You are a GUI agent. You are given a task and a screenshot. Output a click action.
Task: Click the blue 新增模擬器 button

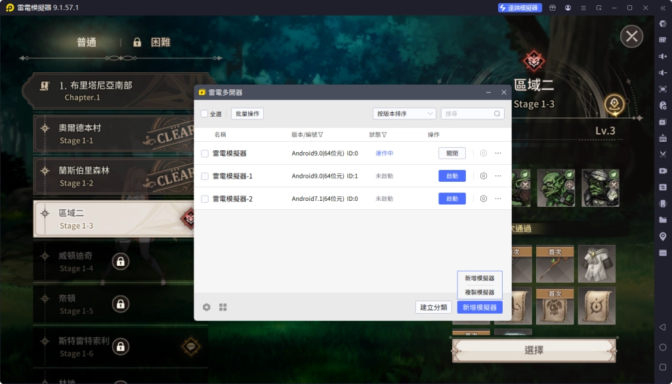[x=480, y=307]
